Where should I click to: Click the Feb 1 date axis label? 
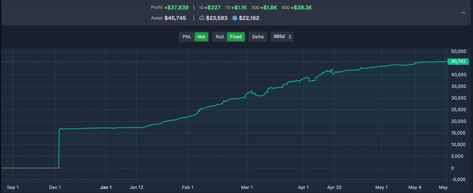[x=188, y=187]
